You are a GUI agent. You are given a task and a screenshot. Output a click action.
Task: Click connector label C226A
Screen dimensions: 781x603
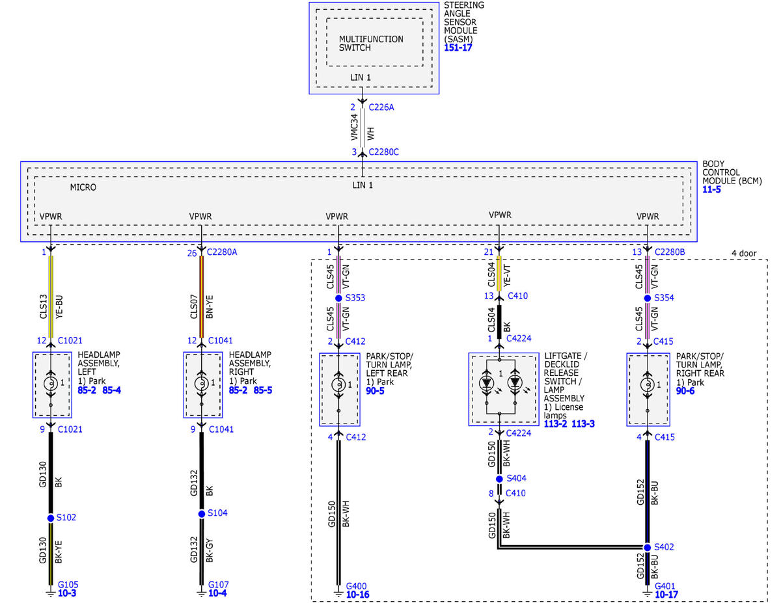click(x=381, y=107)
